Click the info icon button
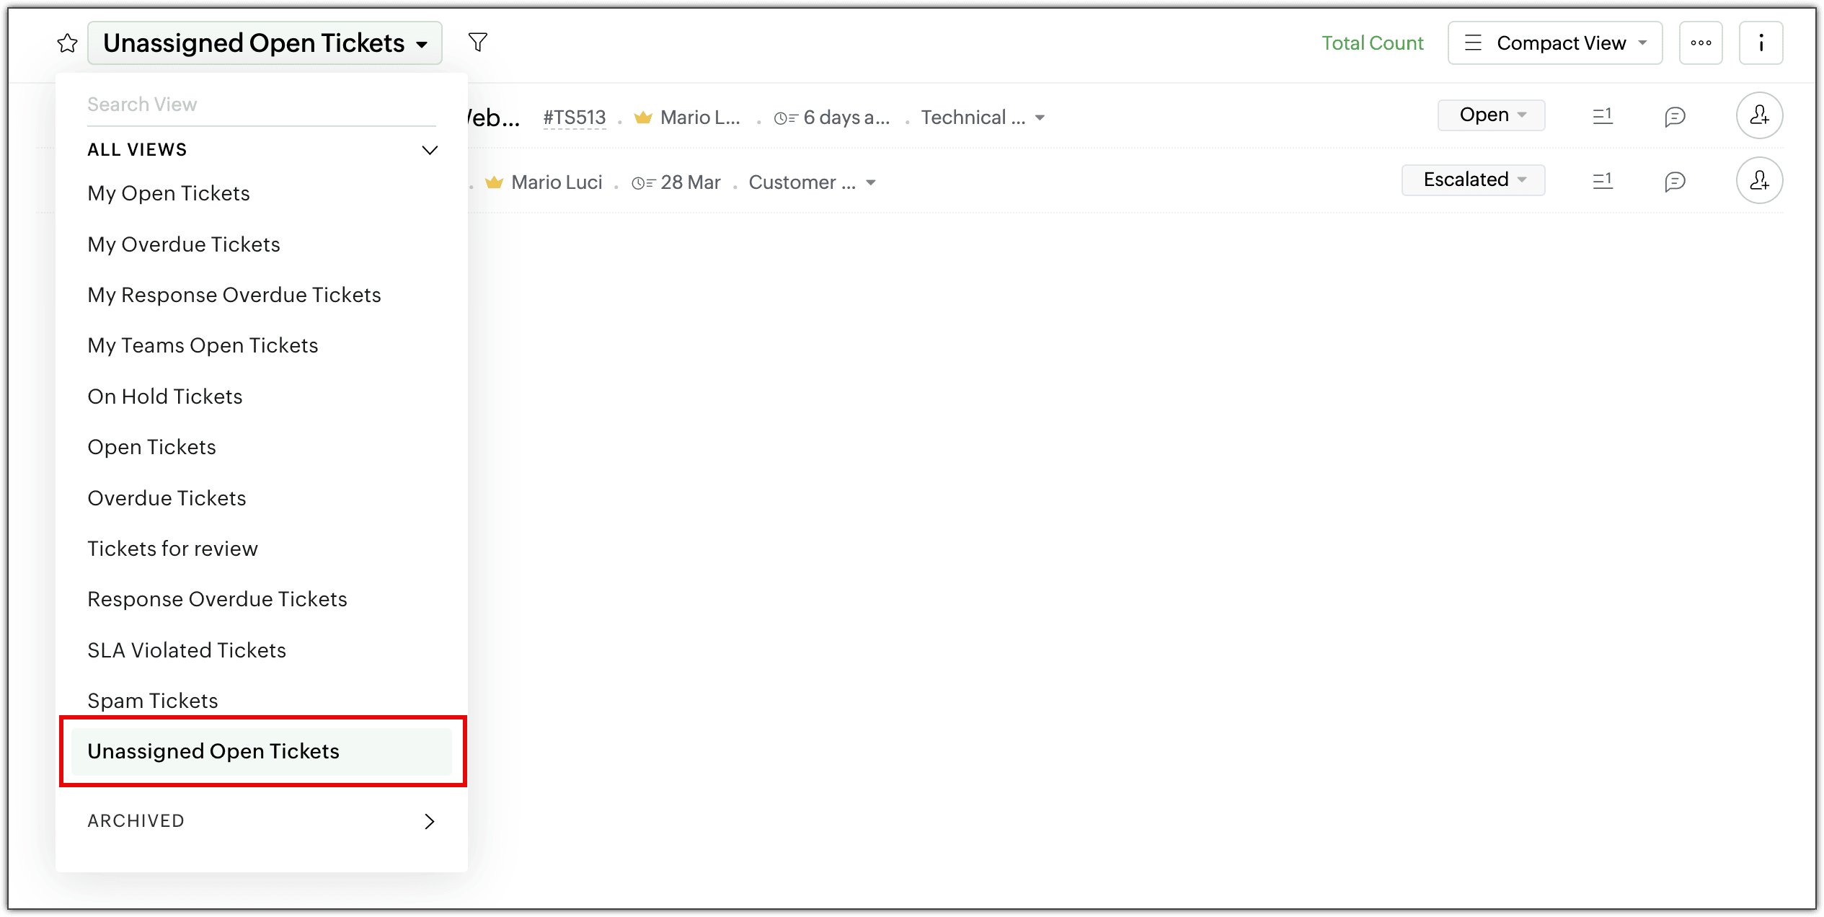Image resolution: width=1824 pixels, height=917 pixels. click(1760, 43)
